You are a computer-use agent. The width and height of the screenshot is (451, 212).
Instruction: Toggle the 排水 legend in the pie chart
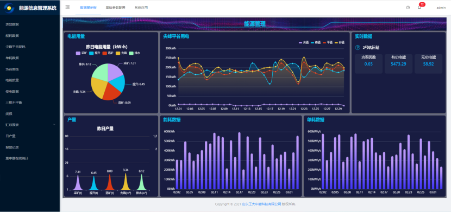tap(135, 53)
